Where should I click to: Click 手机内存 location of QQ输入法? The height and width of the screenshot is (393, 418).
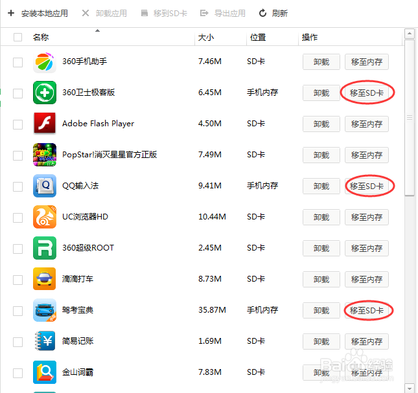pyautogui.click(x=262, y=186)
